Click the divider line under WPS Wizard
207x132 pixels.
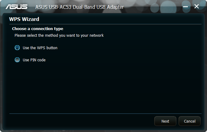(105, 24)
